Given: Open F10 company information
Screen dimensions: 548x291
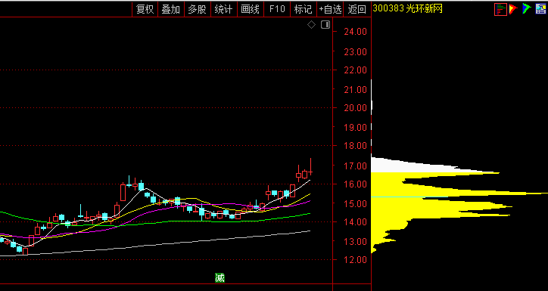Looking at the screenshot, I should [277, 9].
